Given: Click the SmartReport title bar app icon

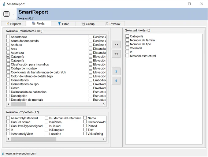Looking at the screenshot, I should tap(4, 4).
